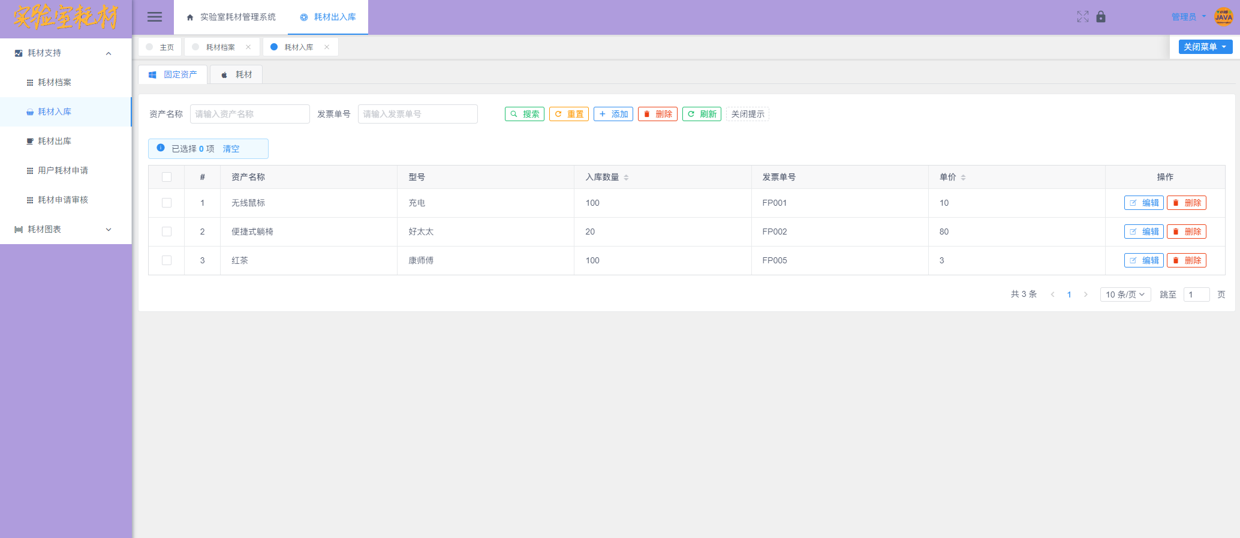Sort by 单价 column sort arrows

(x=963, y=178)
